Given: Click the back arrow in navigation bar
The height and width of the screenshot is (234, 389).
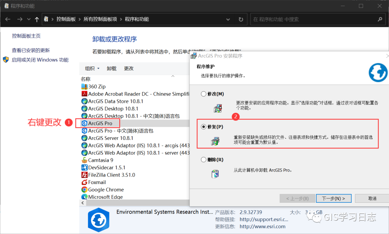Looking at the screenshot, I should click(8, 19).
